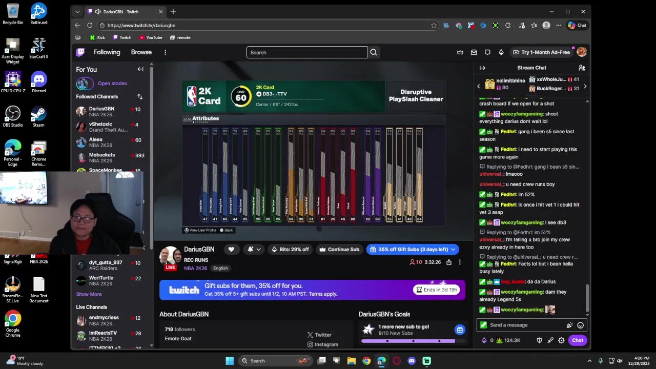The height and width of the screenshot is (369, 656).
Task: Click the English language tag
Action: 220,268
